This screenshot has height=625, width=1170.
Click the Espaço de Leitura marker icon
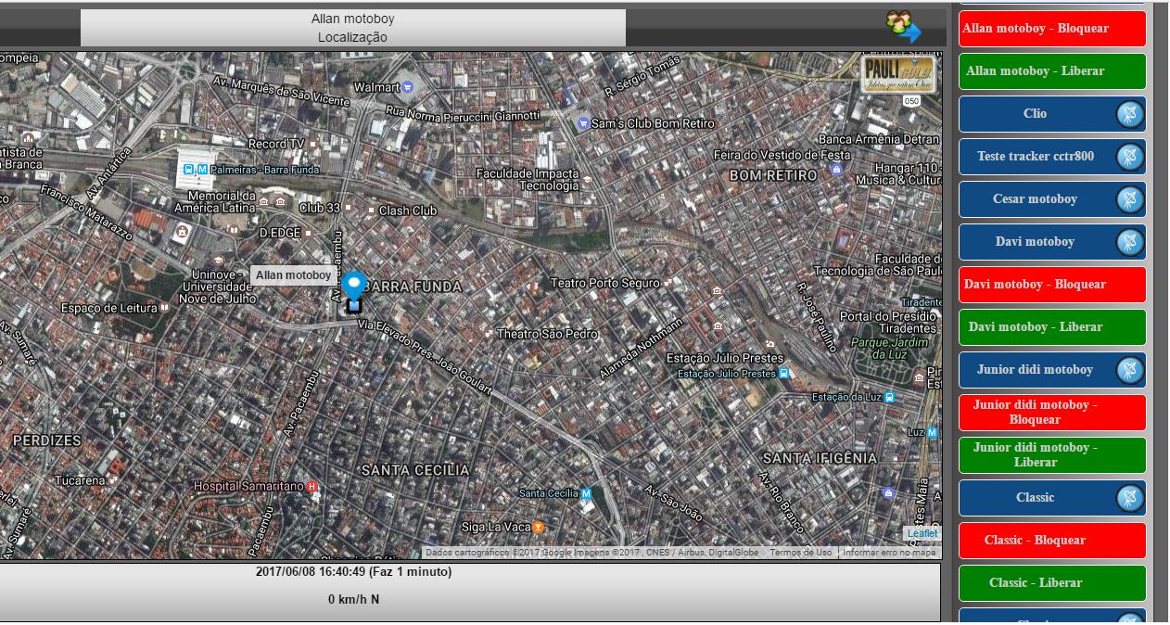[165, 307]
